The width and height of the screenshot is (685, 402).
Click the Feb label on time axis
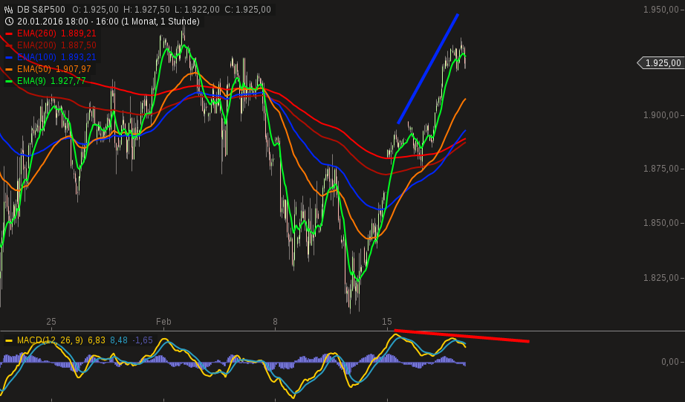pyautogui.click(x=163, y=322)
